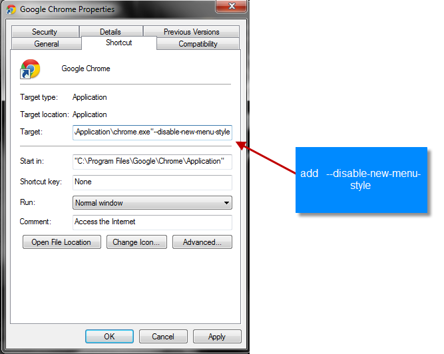Switch to the Security tab

[x=45, y=32]
